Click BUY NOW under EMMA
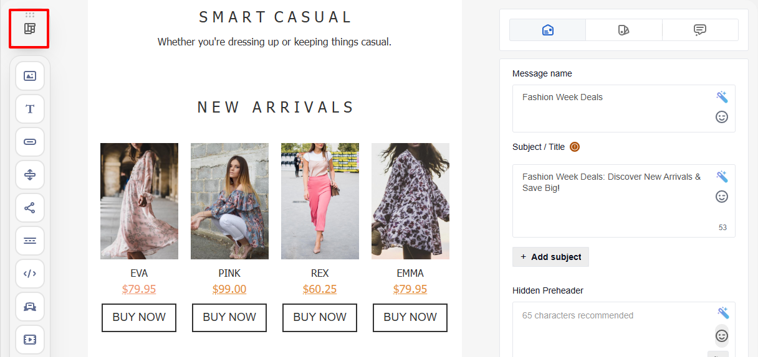 [410, 317]
